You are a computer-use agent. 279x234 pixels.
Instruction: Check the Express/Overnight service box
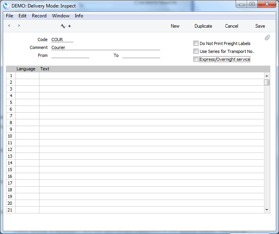click(x=196, y=59)
